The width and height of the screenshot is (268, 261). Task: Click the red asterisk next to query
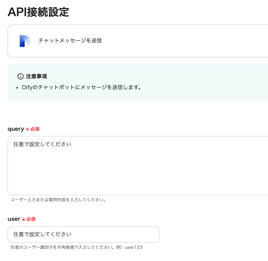(27, 129)
